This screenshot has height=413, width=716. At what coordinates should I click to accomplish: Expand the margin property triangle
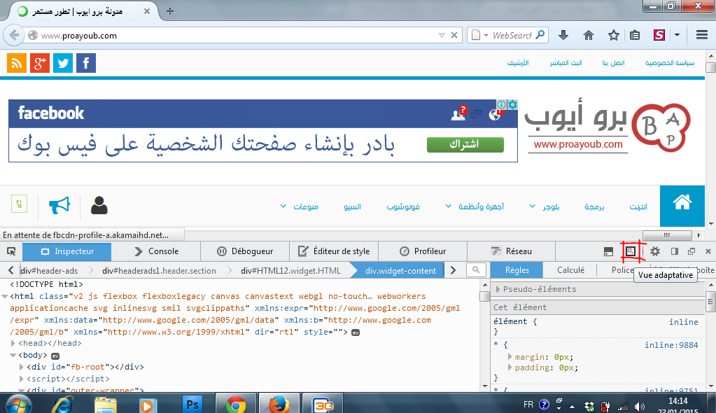(510, 356)
